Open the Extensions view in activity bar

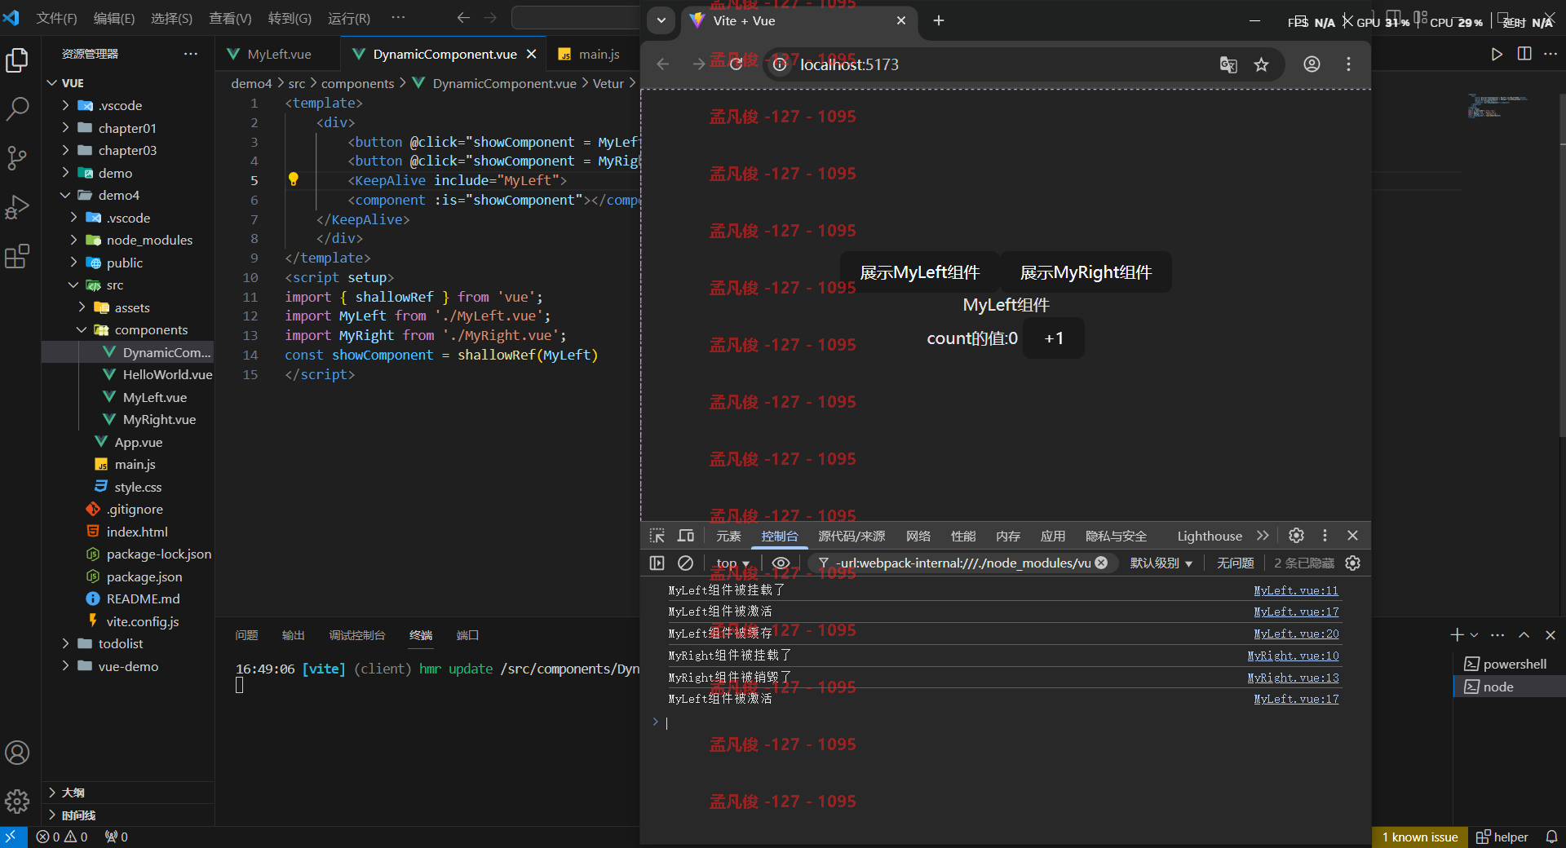(17, 256)
